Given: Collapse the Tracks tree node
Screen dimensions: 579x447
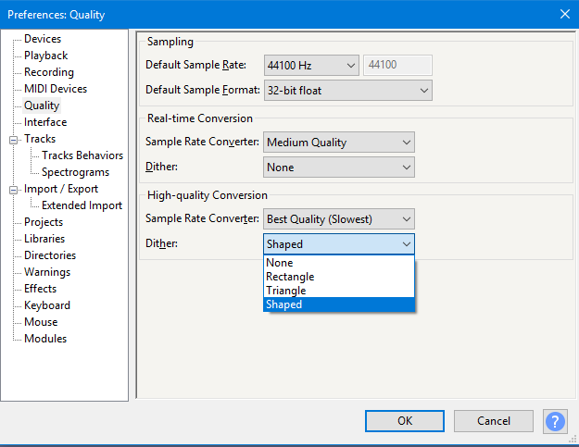Looking at the screenshot, I should tap(14, 140).
